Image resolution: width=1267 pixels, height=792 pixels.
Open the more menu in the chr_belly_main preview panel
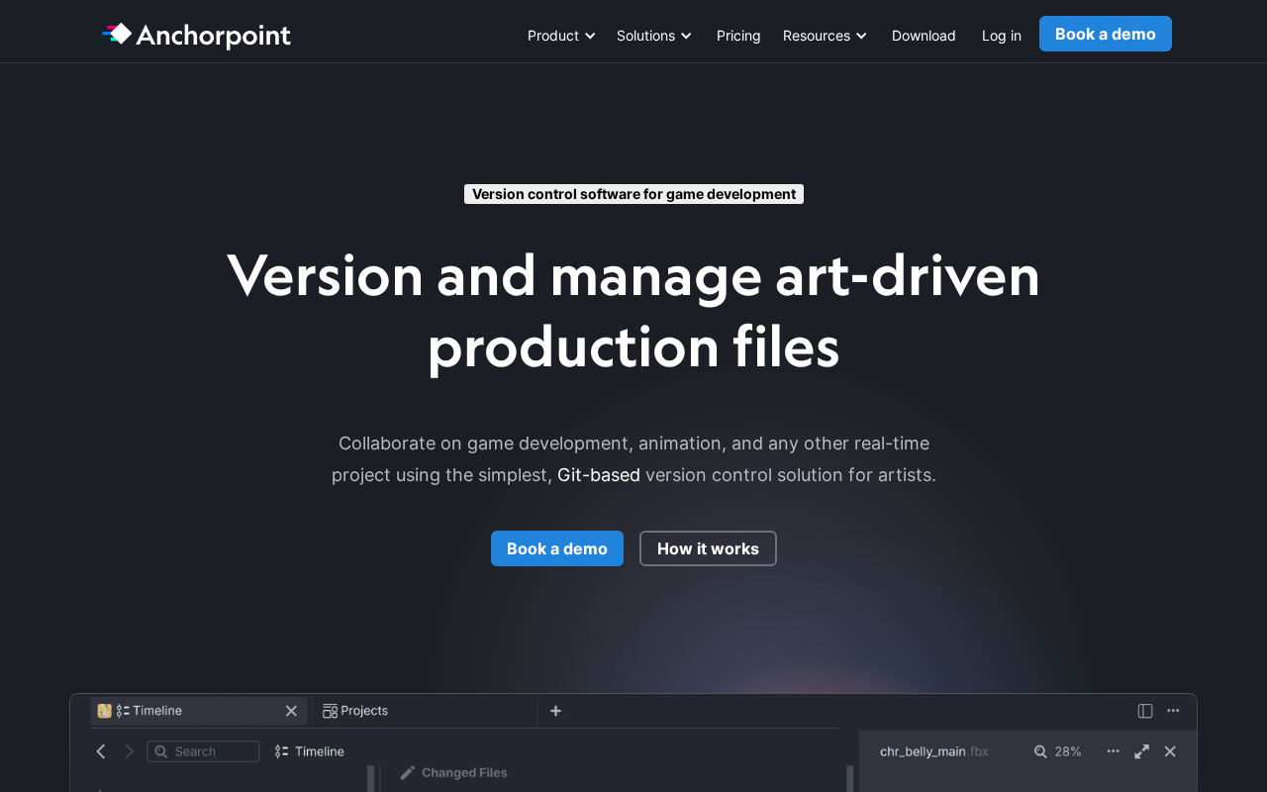[1114, 751]
